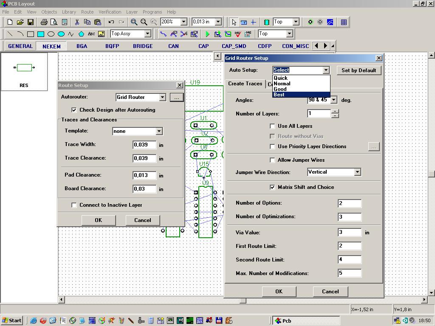Paste from clipboard

pyautogui.click(x=97, y=22)
